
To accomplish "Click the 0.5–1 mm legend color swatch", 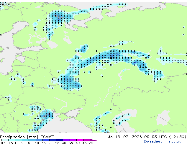I will pos(12,140).
